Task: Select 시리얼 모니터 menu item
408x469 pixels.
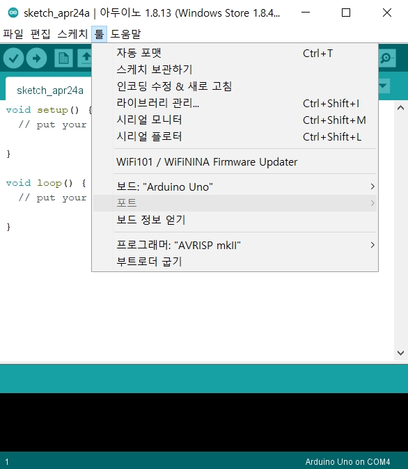Action: tap(235, 120)
